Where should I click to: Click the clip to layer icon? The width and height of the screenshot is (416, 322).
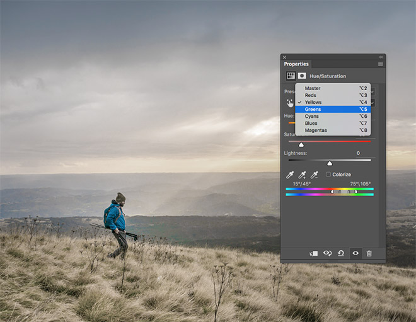[313, 253]
